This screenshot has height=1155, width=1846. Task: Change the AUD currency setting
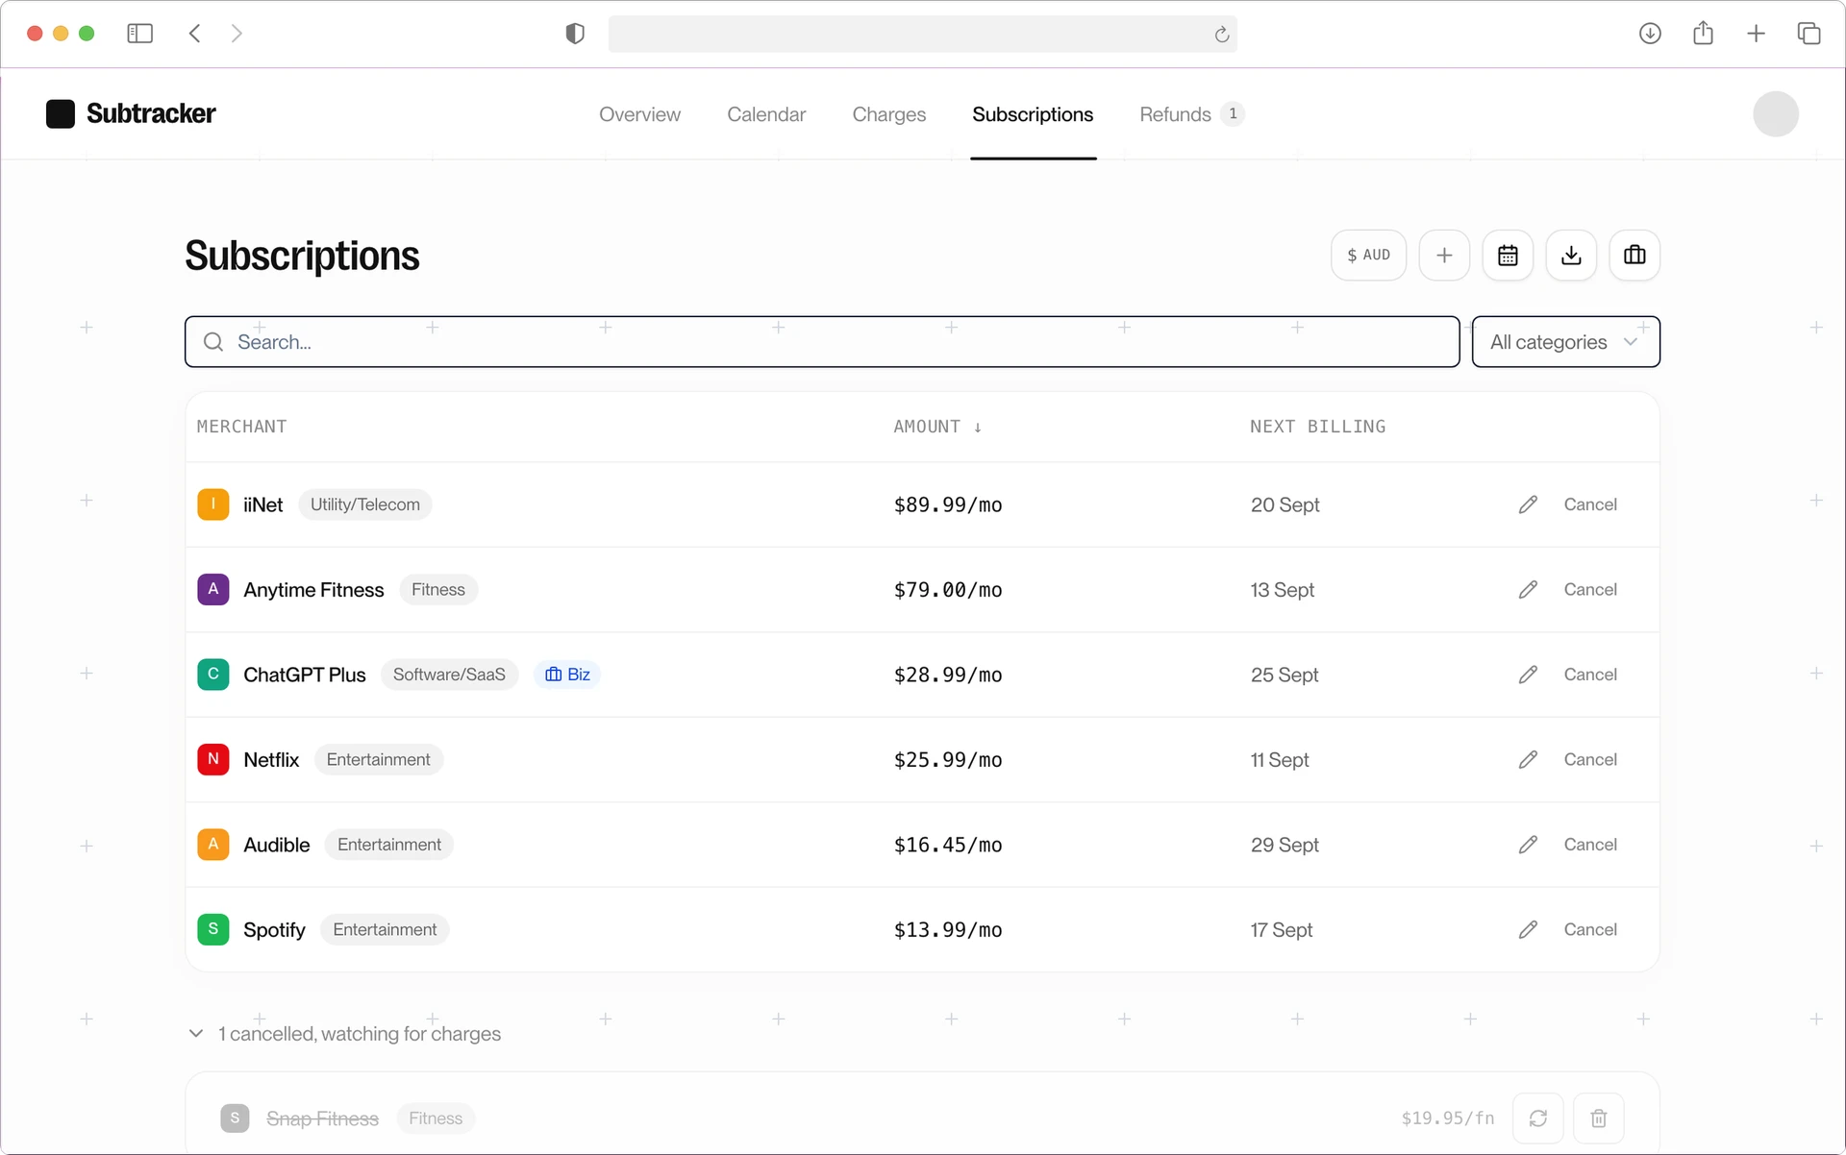pos(1368,255)
